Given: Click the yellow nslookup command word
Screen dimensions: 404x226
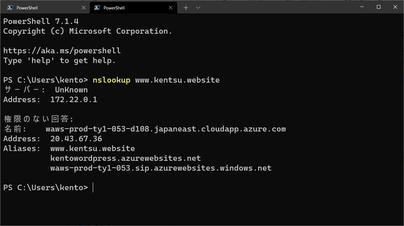Looking at the screenshot, I should pyautogui.click(x=111, y=80).
